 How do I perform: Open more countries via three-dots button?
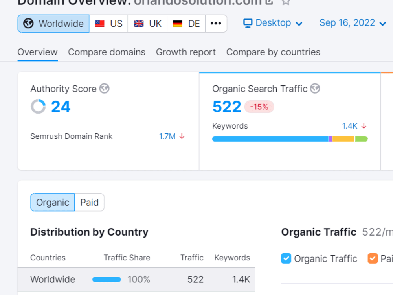(x=216, y=24)
